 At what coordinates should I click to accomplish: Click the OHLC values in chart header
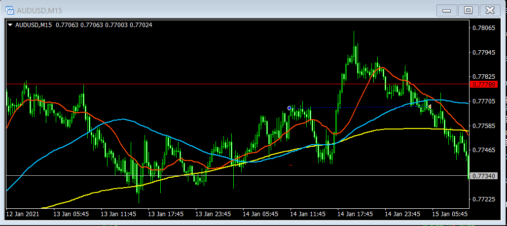point(104,25)
